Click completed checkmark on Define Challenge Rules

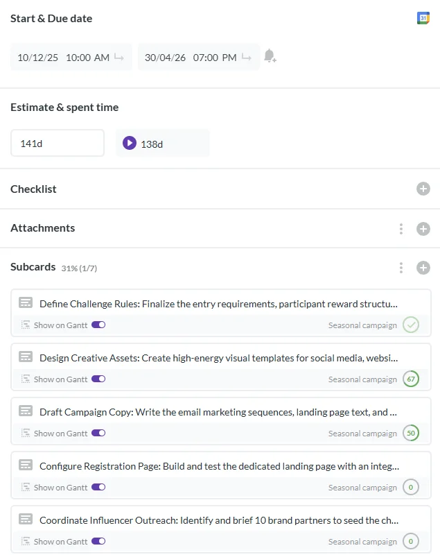pyautogui.click(x=411, y=325)
